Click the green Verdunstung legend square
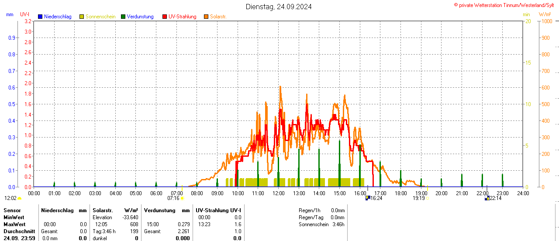 pyautogui.click(x=123, y=17)
